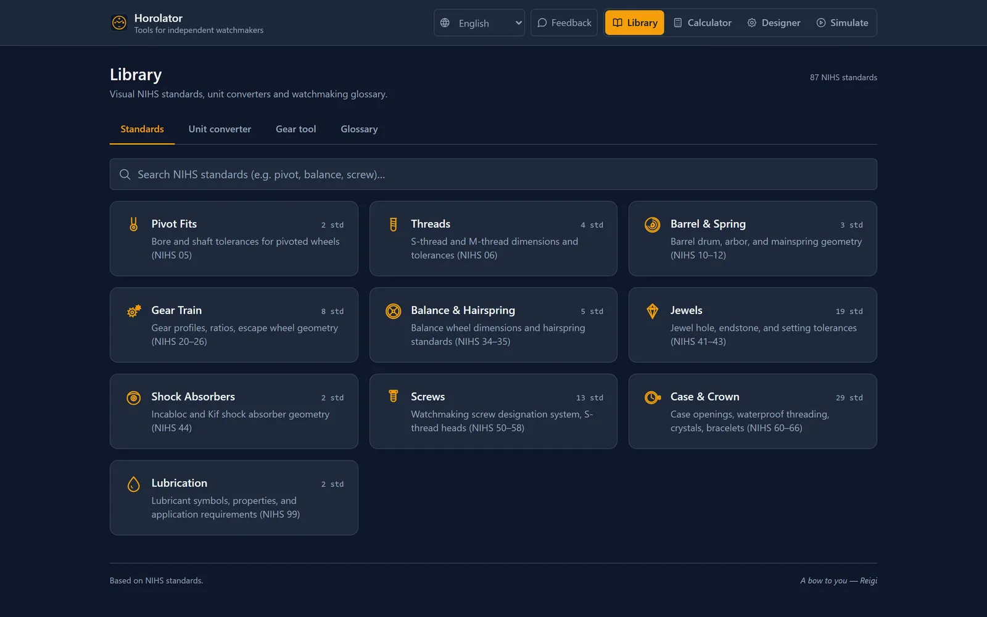Open the Pivot Fits card title

click(x=174, y=224)
